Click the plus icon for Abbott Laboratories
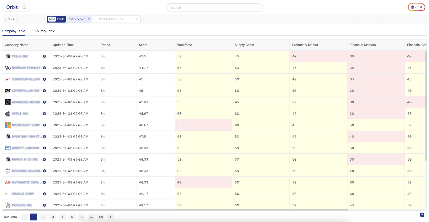 click(45, 148)
